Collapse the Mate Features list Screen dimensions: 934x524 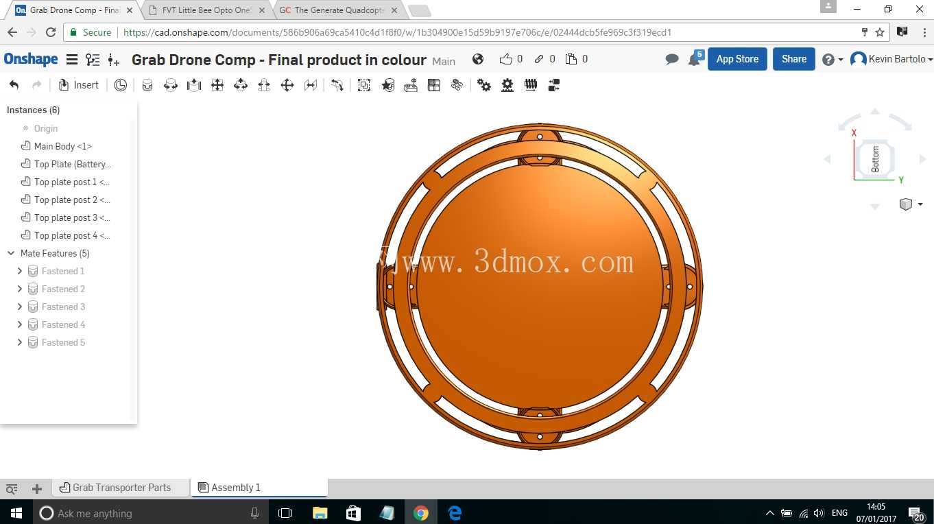click(x=11, y=253)
